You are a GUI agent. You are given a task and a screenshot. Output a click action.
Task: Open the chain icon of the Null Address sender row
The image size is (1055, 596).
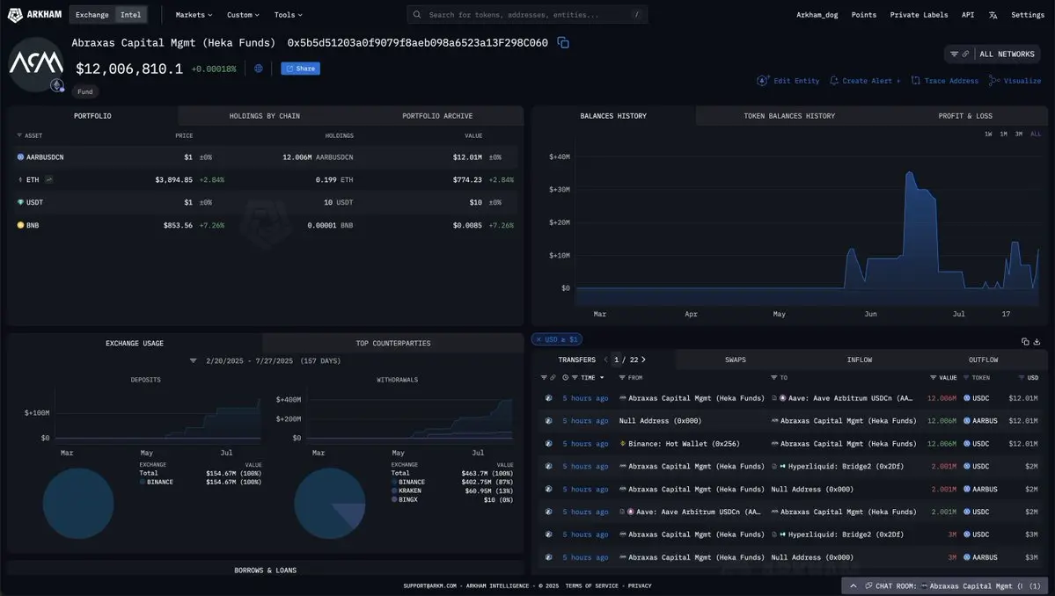(x=548, y=420)
